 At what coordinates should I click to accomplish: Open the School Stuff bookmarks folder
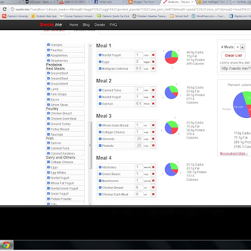(179, 16)
